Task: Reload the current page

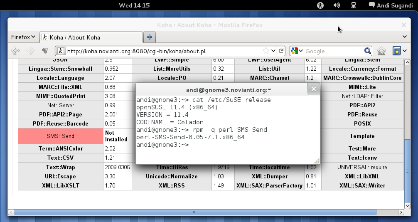Action: click(281, 51)
